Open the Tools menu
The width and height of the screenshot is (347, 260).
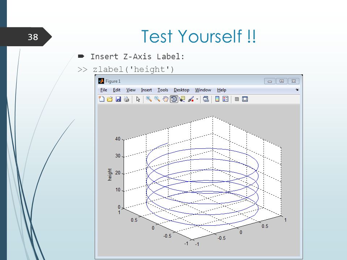pyautogui.click(x=163, y=90)
